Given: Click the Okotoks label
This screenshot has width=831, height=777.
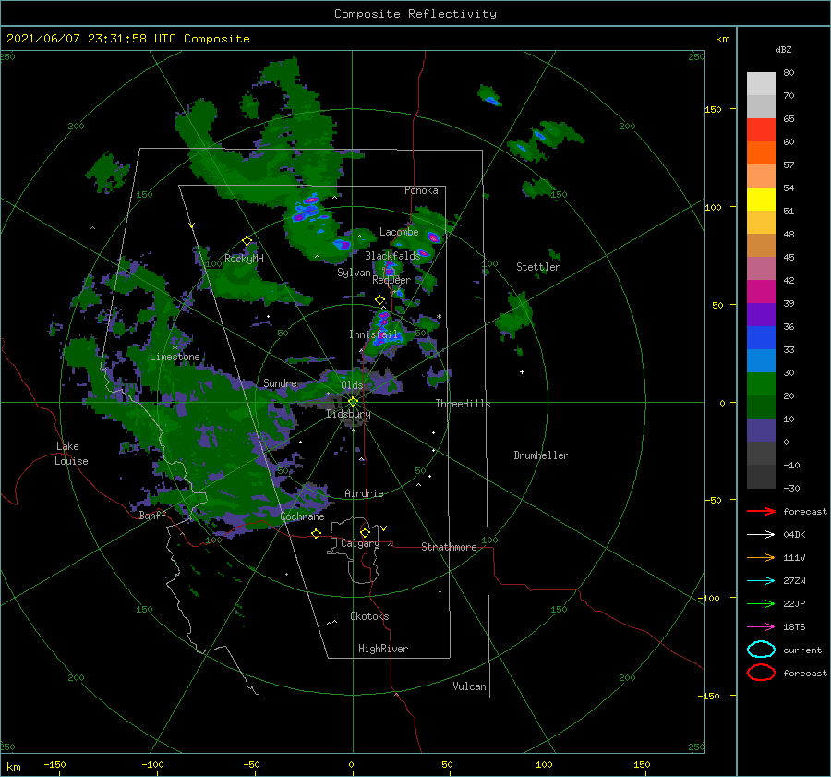Looking at the screenshot, I should click(369, 616).
